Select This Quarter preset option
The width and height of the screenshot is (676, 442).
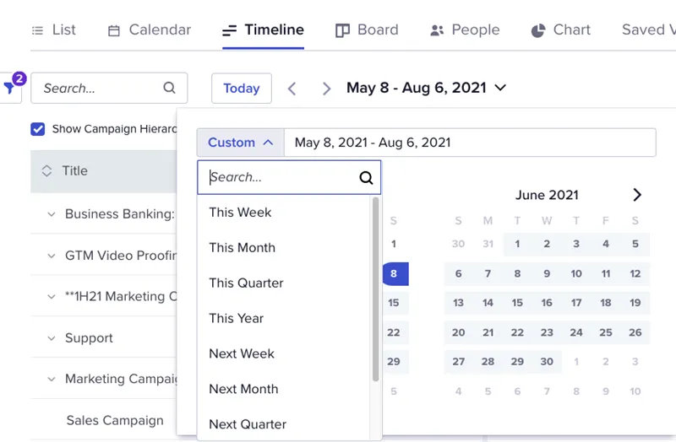point(246,283)
